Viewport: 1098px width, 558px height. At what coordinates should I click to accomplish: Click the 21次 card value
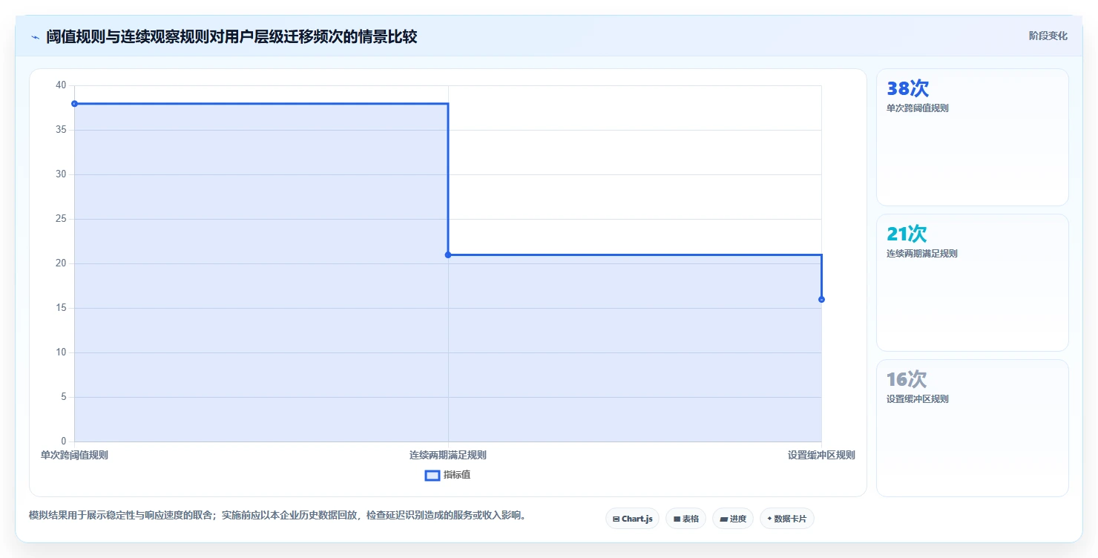click(x=907, y=234)
